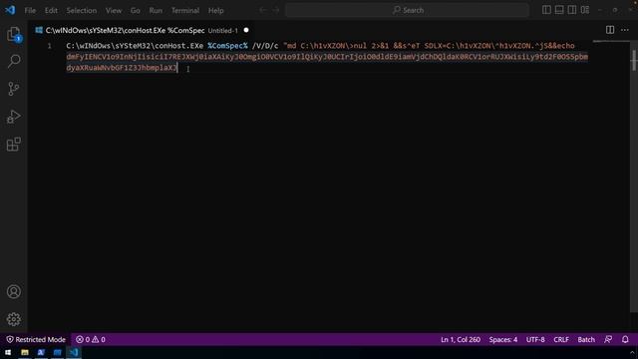The image size is (638, 359).
Task: Click the conHost.EXe text in editor
Action: pos(180,46)
